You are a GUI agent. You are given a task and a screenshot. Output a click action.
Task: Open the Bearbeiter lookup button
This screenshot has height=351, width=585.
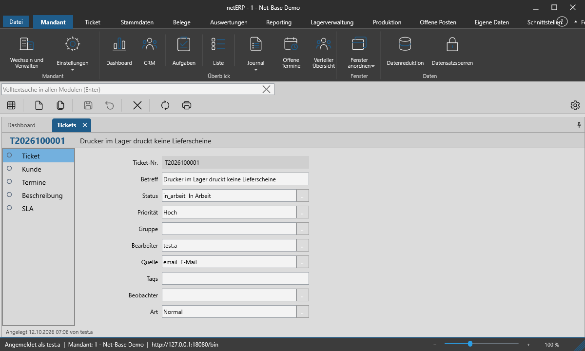tap(303, 245)
